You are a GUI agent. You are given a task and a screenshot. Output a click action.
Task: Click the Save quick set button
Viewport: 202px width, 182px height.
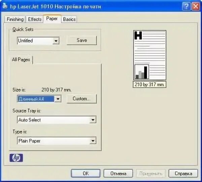click(x=82, y=40)
